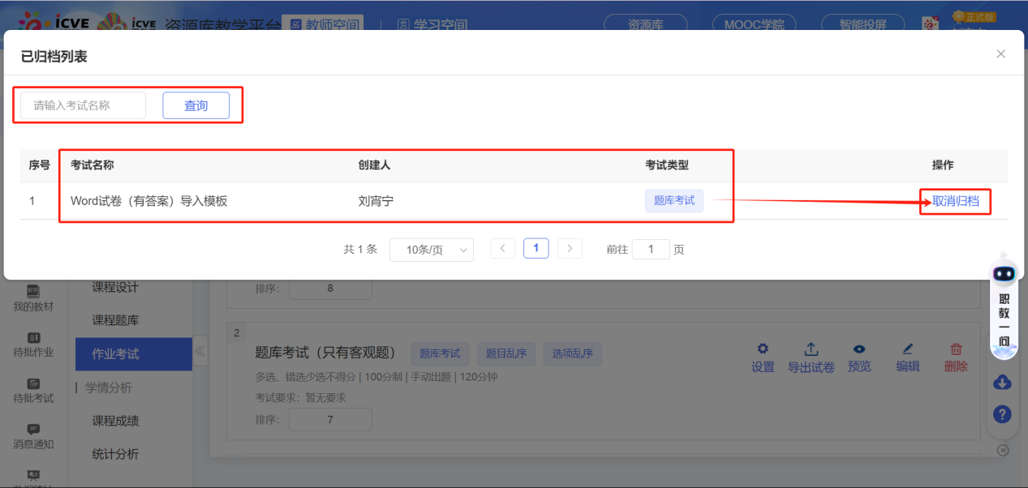Screen dimensions: 1028x488
Task: Click the blue cloud download floating icon
Action: click(1002, 382)
